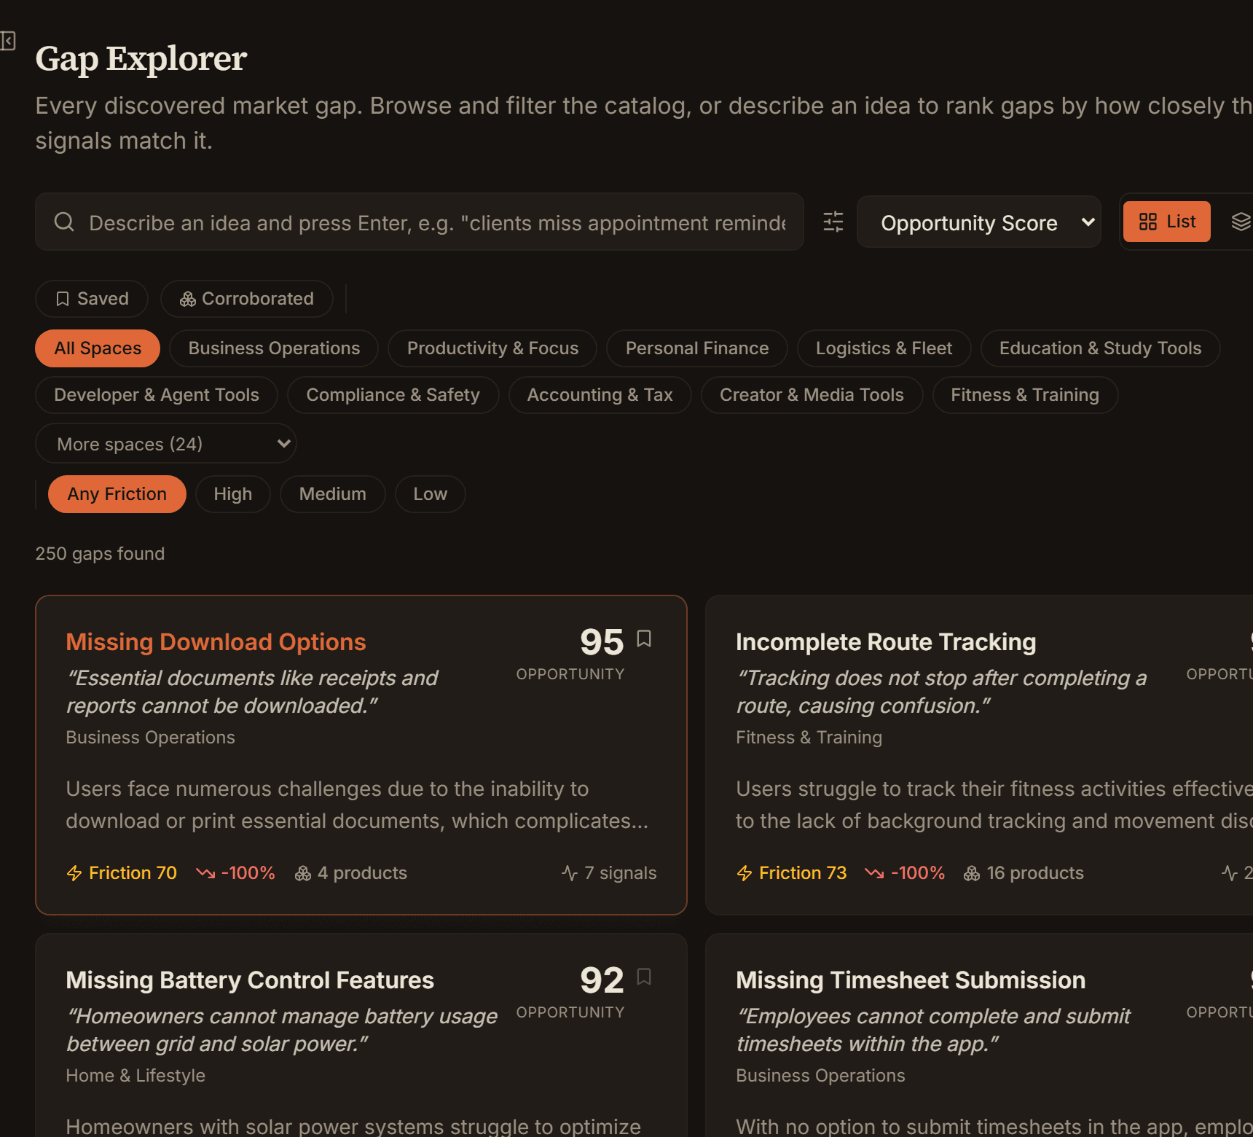Filter by High friction
The height and width of the screenshot is (1137, 1253).
233,494
